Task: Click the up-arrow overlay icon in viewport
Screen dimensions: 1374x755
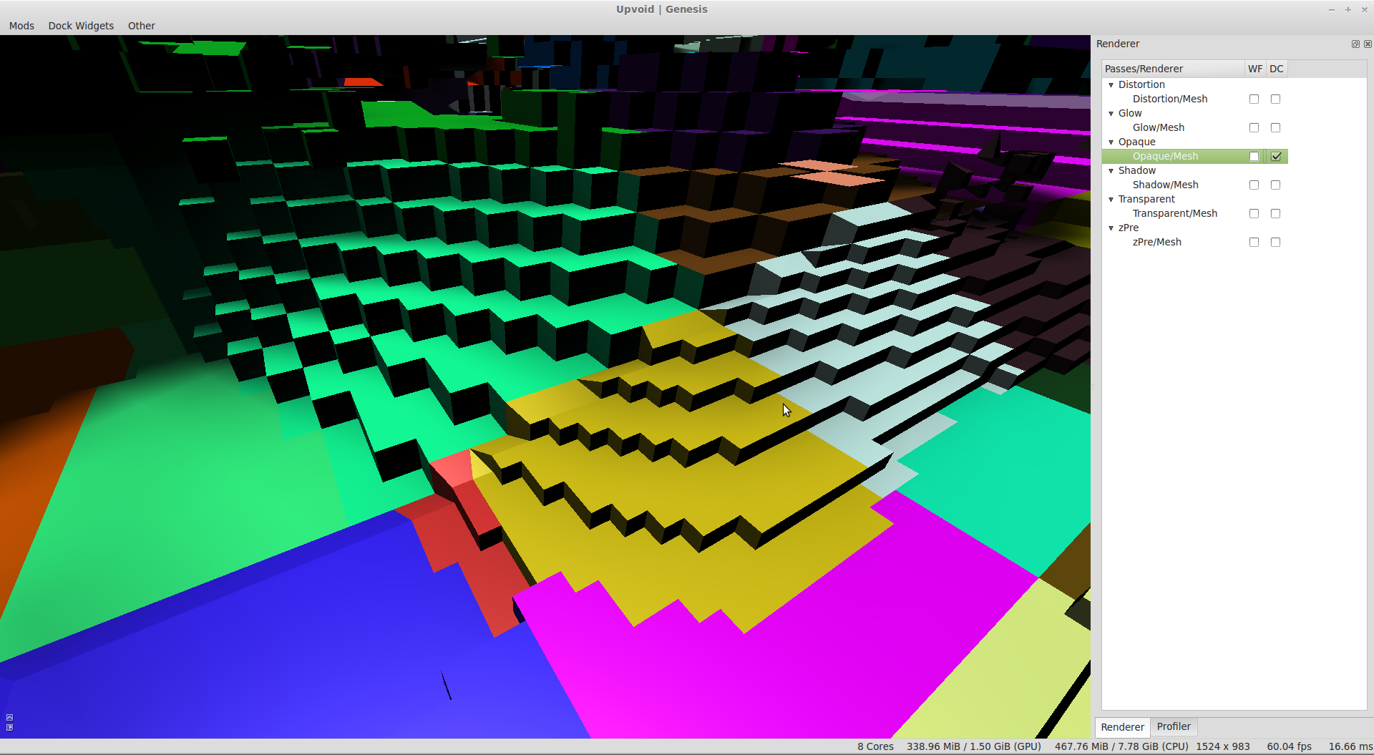Action: pos(9,717)
